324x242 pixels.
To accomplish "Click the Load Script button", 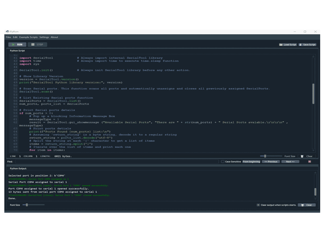I will 288,45.
